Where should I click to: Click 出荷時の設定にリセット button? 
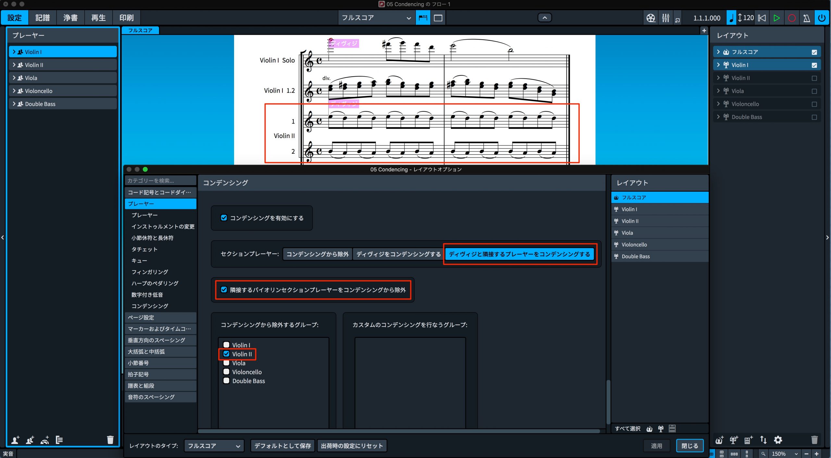(x=352, y=446)
